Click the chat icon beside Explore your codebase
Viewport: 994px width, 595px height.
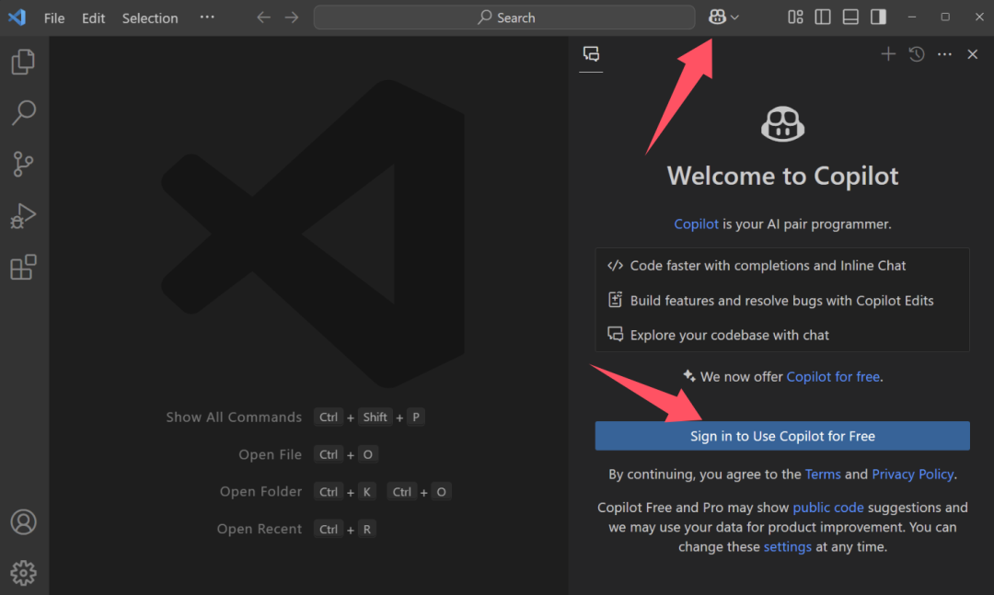click(x=615, y=334)
